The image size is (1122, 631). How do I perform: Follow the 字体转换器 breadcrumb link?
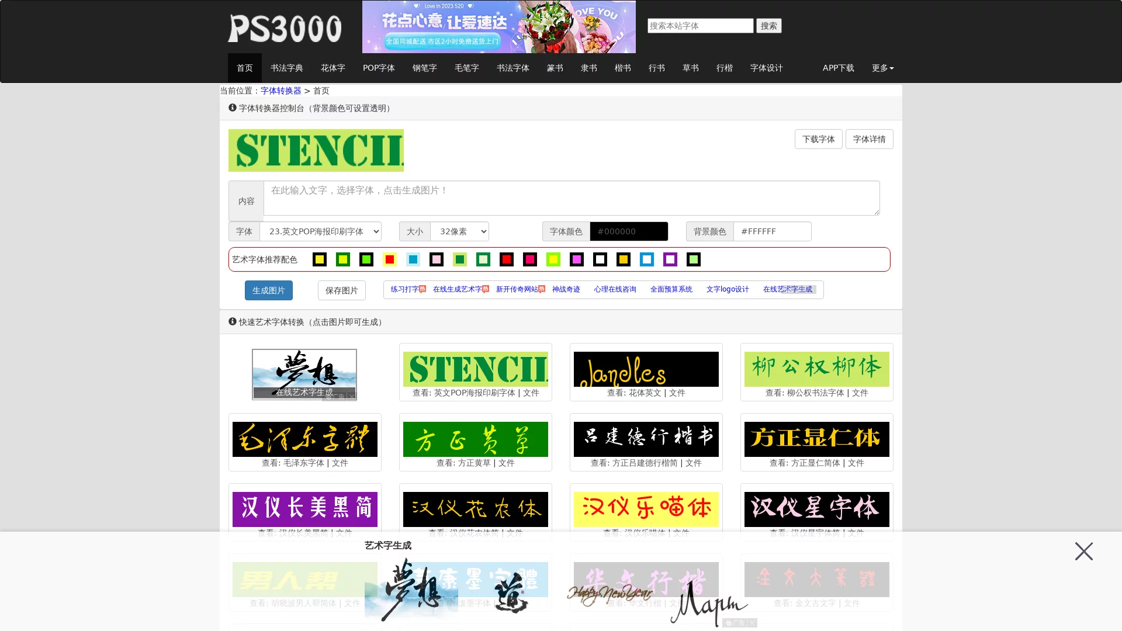pyautogui.click(x=280, y=91)
